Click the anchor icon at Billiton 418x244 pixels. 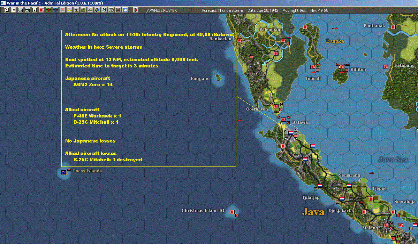[337, 64]
